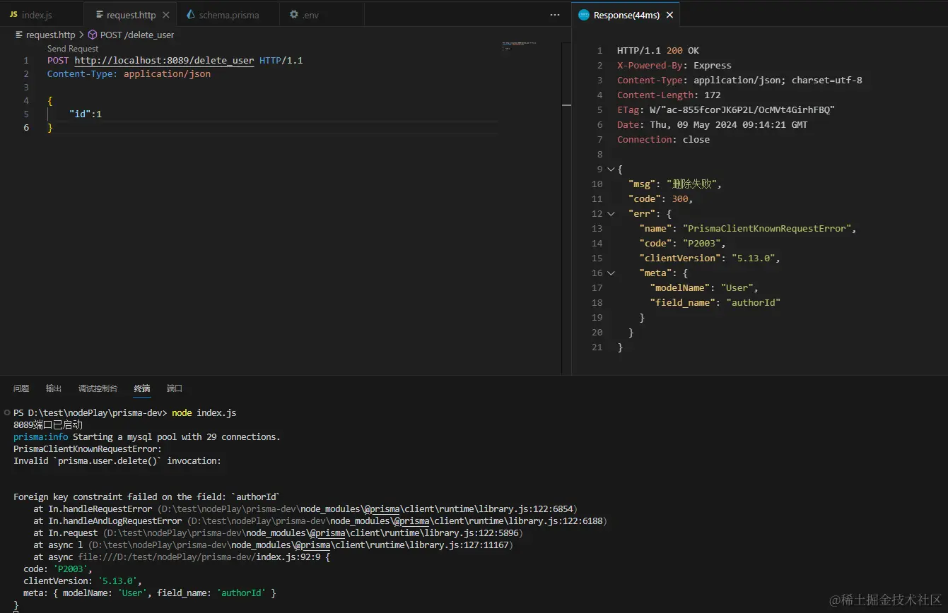Open the 问题 (Problems) panel tab
This screenshot has height=613, width=948.
[x=21, y=388]
